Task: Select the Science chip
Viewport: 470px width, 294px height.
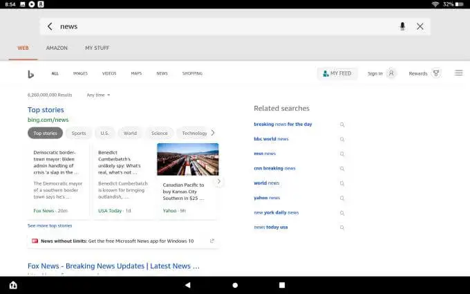Action: pos(160,133)
